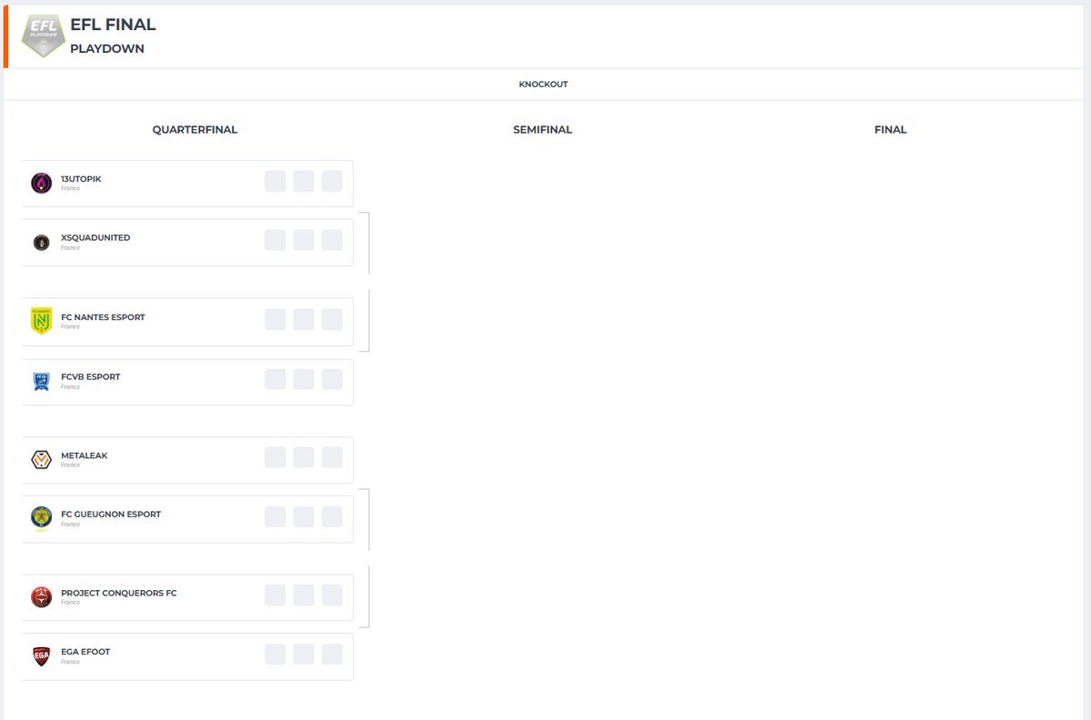Click the 13UTOPIK team logo

[41, 183]
